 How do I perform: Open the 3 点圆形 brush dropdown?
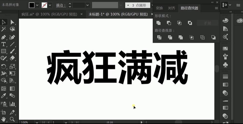pyautogui.click(x=152, y=5)
